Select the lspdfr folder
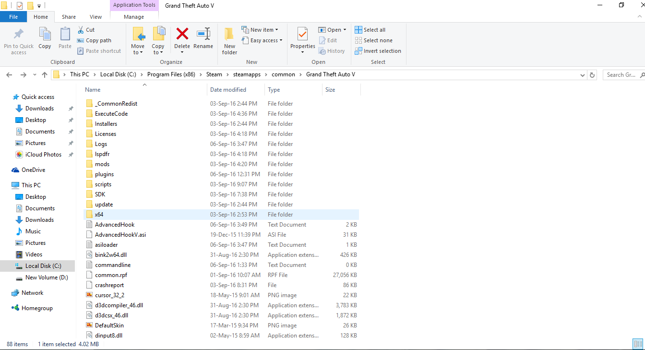The image size is (645, 350). pos(221,154)
